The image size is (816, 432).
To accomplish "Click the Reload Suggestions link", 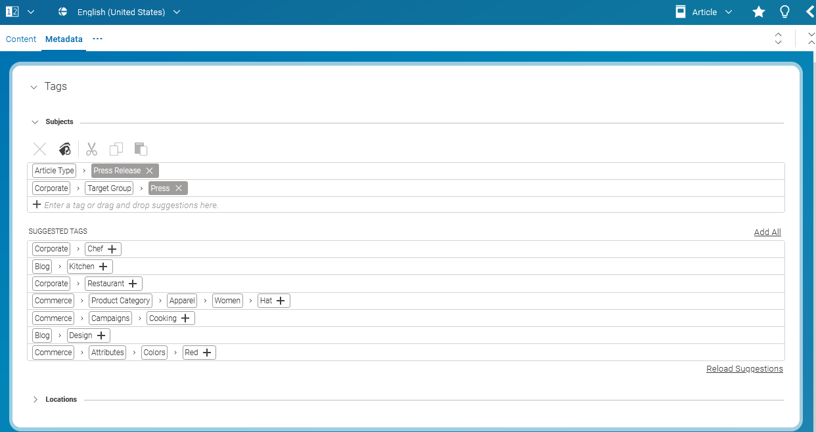I will pos(744,368).
